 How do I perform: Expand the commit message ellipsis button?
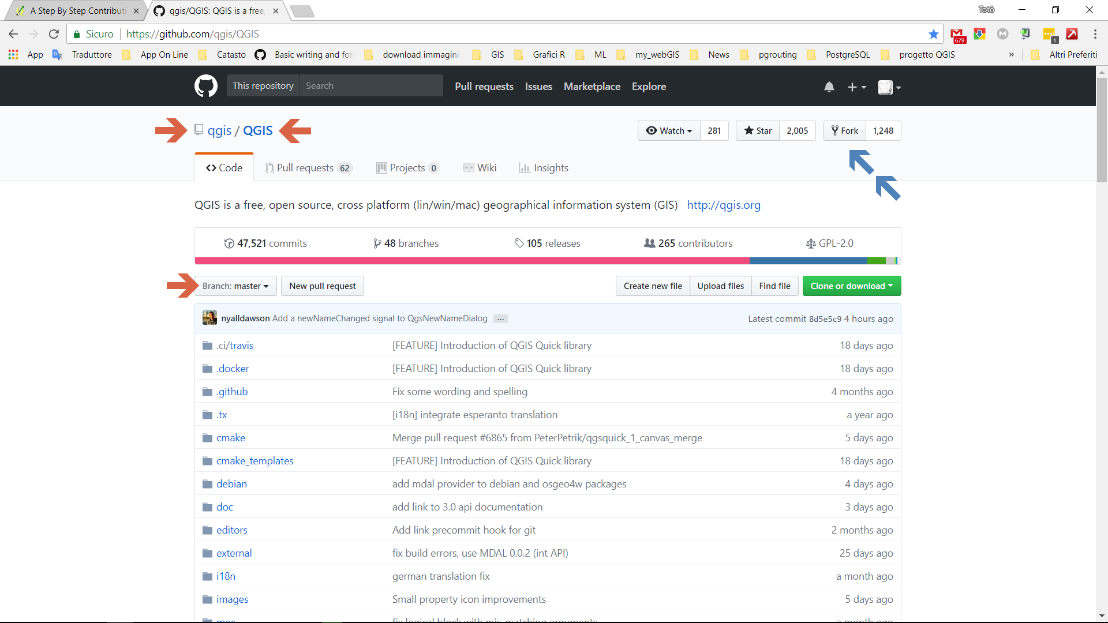coord(500,319)
